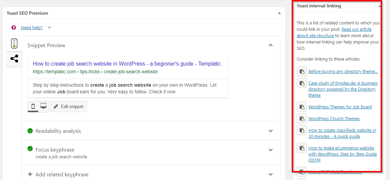Expand the Focus keyphrase section
Image resolution: width=390 pixels, height=180 pixels.
click(271, 150)
